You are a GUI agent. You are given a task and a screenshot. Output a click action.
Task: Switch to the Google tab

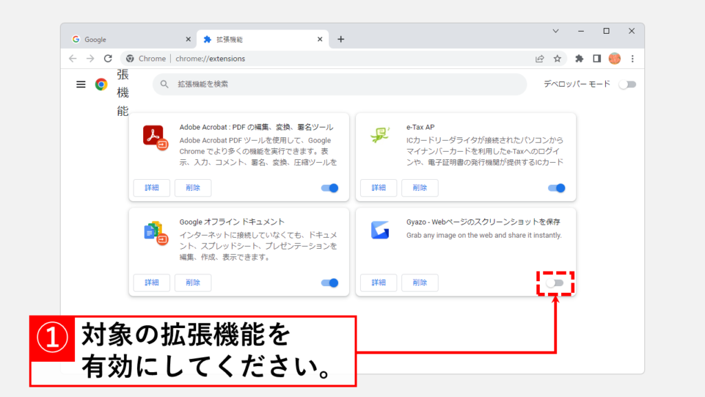(x=127, y=39)
